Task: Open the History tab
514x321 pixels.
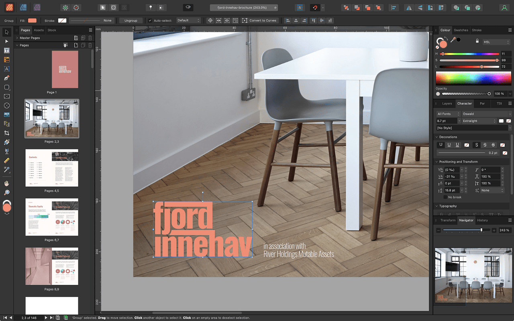Action: (482, 220)
